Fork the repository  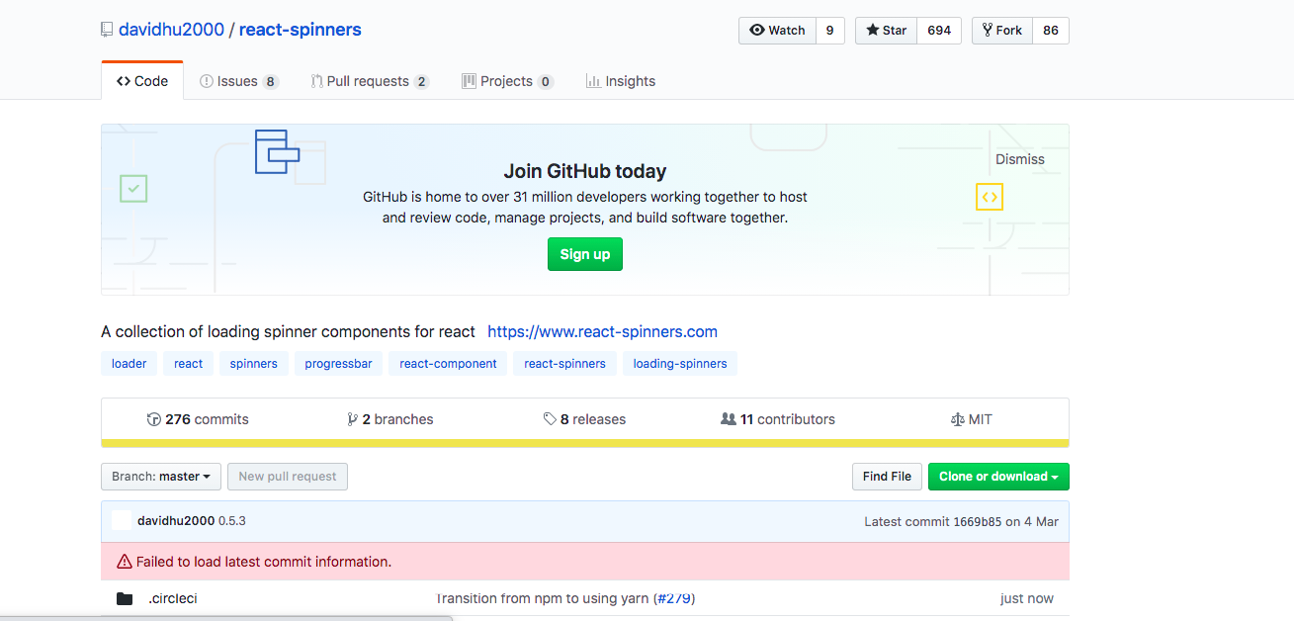[1002, 31]
